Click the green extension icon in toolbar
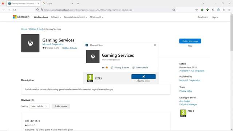Viewport: 233px width, 131px height. 202,10
